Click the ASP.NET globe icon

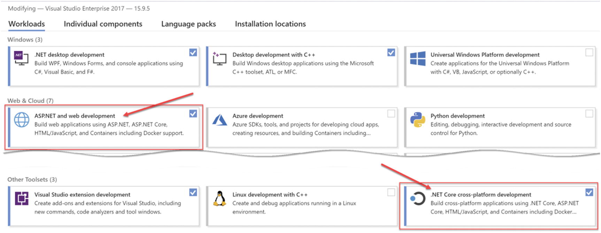(x=22, y=120)
